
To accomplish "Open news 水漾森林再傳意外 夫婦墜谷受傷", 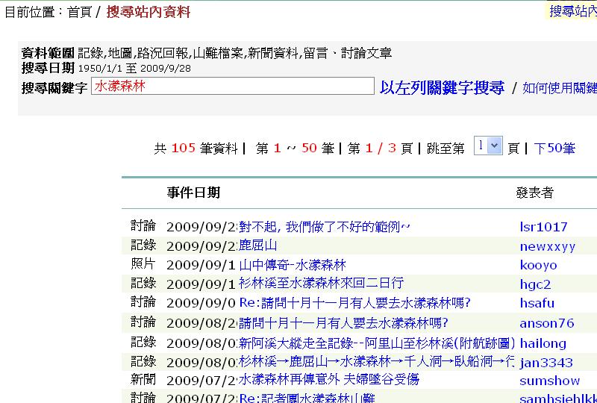I will pos(328,380).
